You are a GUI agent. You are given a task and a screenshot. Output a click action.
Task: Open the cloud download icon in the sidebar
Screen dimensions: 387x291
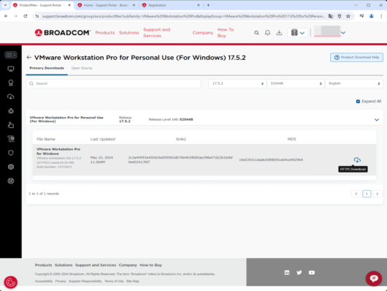pos(11,97)
